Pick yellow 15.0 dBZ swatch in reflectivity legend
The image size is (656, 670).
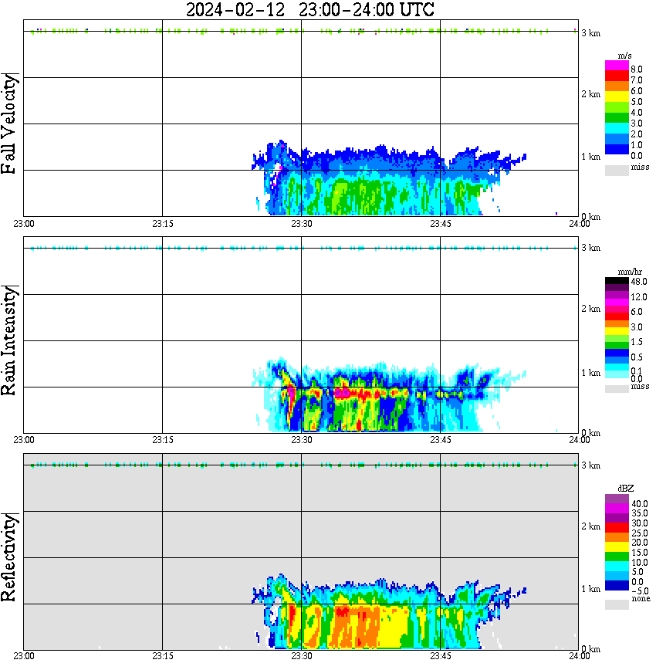pyautogui.click(x=617, y=546)
